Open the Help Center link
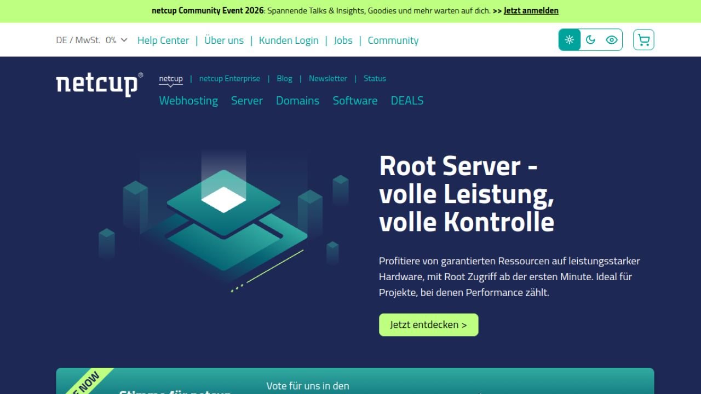 tap(163, 40)
